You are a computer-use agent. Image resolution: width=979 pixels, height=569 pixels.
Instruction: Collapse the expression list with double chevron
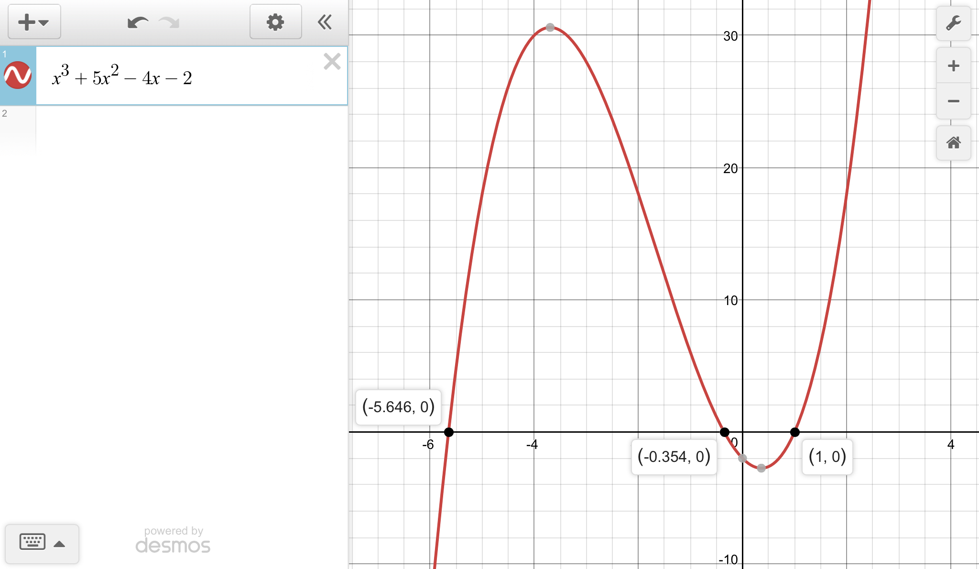[325, 22]
